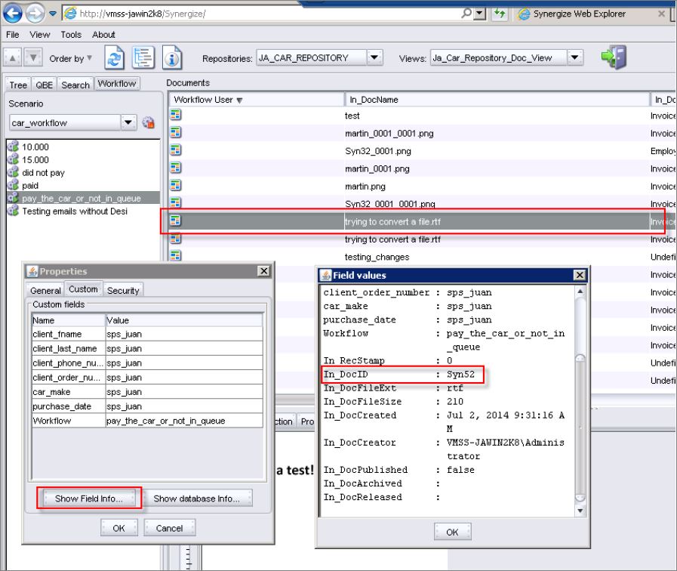Open the File menu
The height and width of the screenshot is (571, 677).
[12, 35]
